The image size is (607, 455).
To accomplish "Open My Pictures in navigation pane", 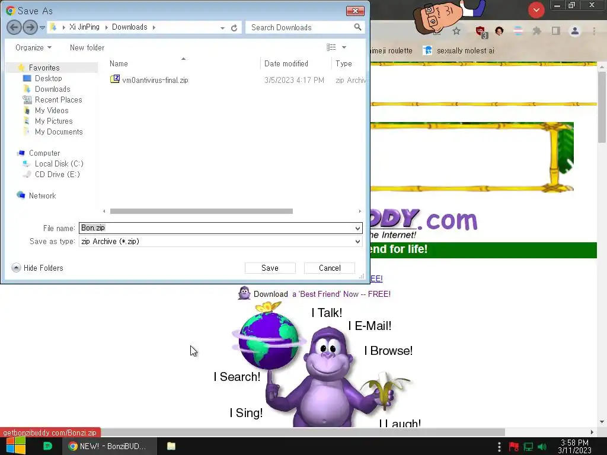I will 53,121.
